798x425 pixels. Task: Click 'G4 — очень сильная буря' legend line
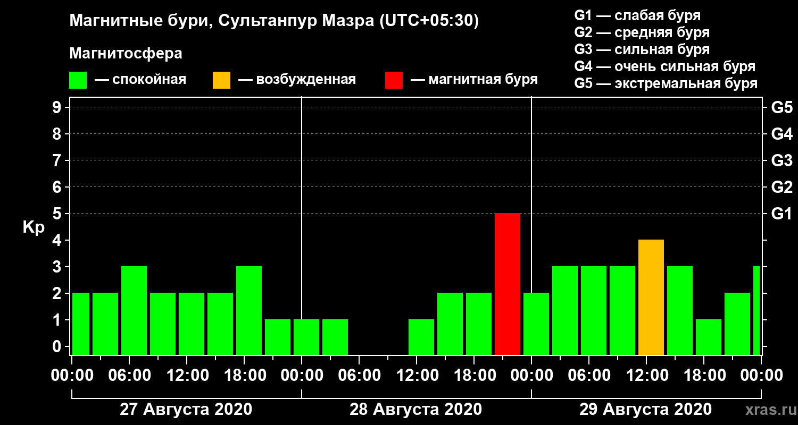coord(665,66)
